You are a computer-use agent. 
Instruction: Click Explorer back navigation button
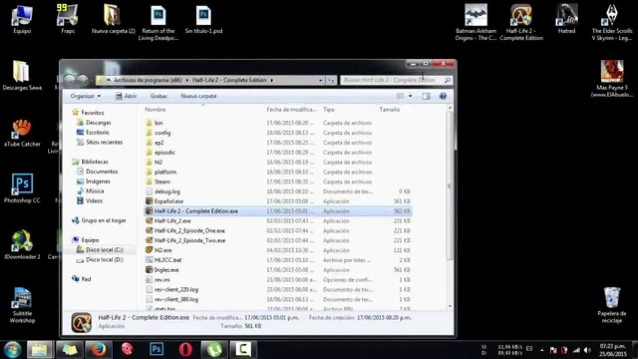coord(70,80)
